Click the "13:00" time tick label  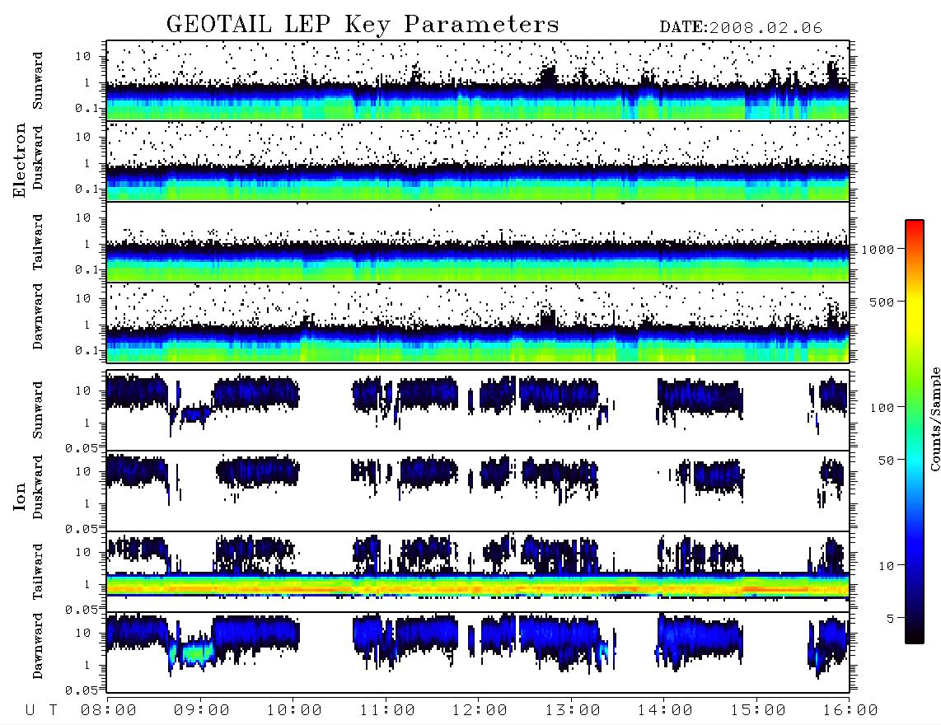pos(573,711)
